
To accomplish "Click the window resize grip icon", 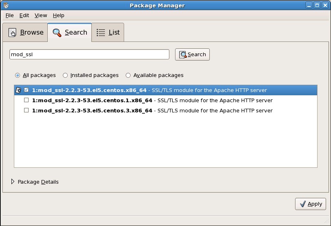I will 327,221.
